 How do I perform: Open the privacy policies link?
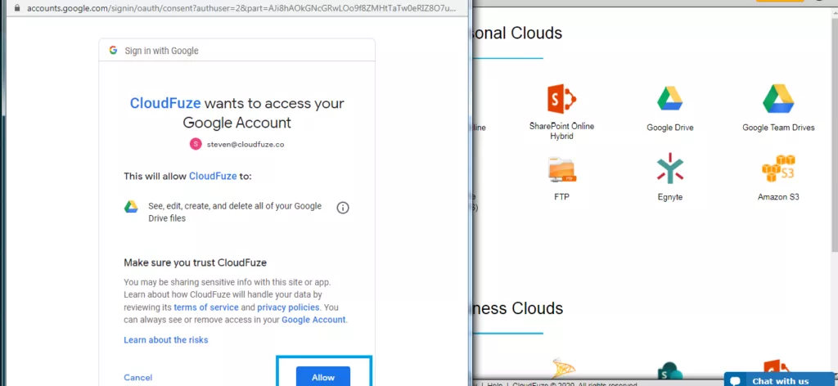coord(288,307)
